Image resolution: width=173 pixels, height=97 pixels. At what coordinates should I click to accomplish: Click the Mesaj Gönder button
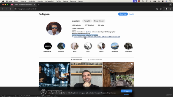click(99, 21)
